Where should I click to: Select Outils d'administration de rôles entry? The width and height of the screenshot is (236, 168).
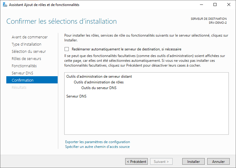click(98, 82)
